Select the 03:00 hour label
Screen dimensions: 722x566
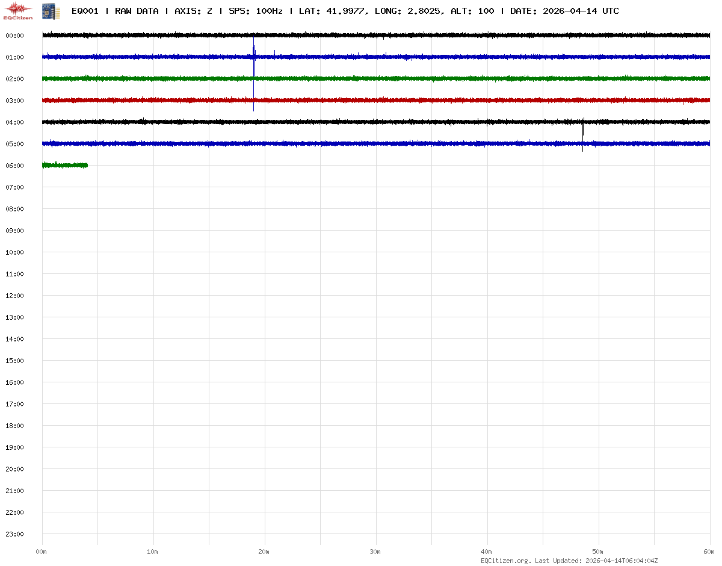(14, 101)
